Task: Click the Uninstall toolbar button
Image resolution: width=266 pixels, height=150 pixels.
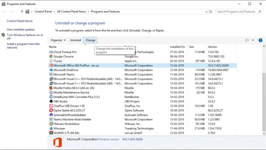Action: pos(75,40)
